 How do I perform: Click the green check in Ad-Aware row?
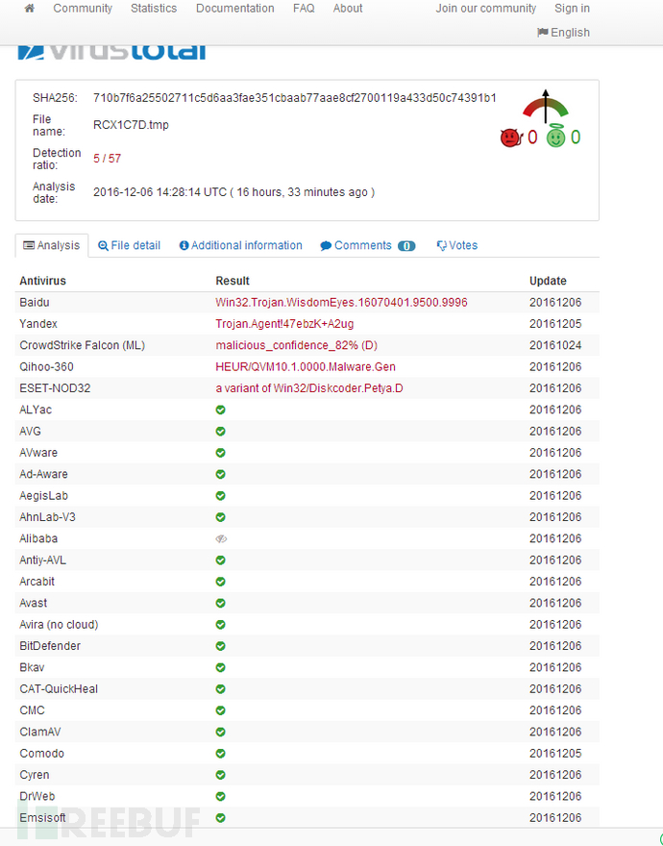pos(221,474)
